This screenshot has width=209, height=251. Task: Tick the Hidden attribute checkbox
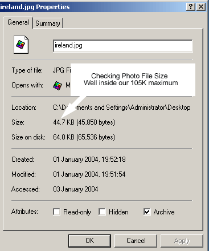(x=102, y=212)
